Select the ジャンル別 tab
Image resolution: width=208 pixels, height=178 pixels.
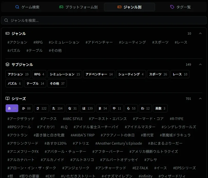pos(129,7)
